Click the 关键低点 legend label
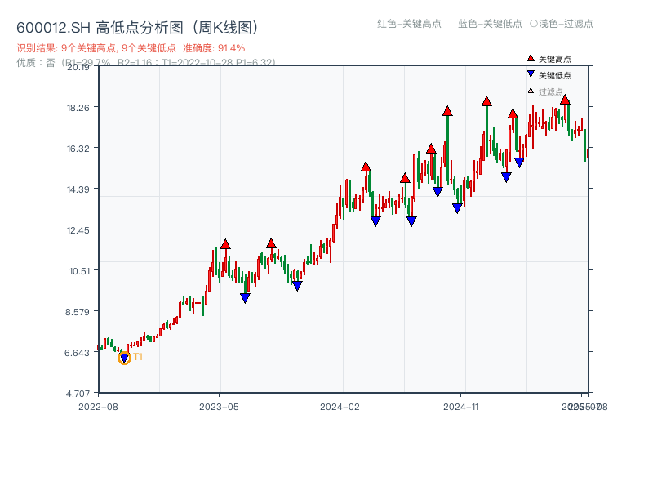The width and height of the screenshot is (653, 490). [555, 75]
